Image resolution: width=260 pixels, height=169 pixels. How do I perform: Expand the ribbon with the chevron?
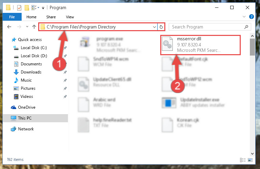click(x=244, y=17)
